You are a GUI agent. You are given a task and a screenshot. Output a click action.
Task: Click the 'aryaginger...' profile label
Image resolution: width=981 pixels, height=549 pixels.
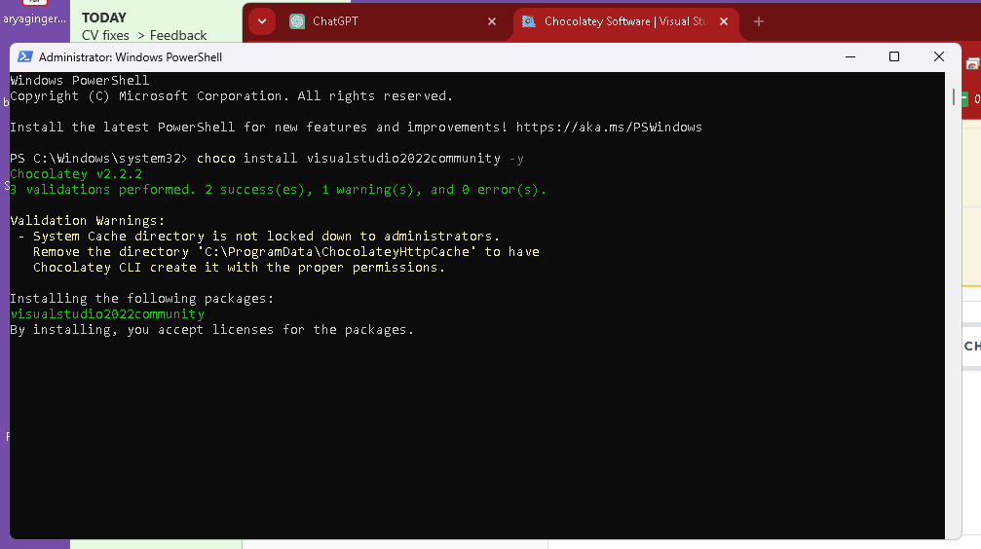pyautogui.click(x=34, y=18)
